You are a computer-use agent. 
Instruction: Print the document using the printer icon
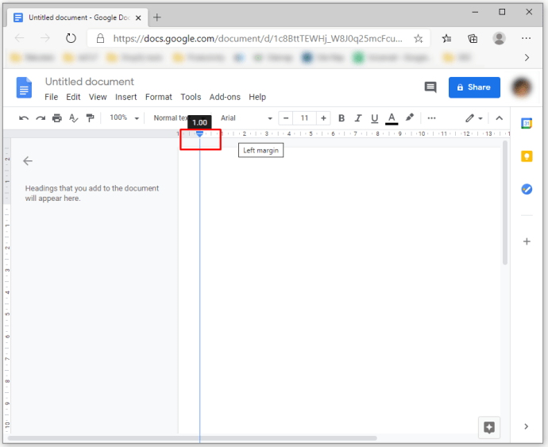point(57,118)
